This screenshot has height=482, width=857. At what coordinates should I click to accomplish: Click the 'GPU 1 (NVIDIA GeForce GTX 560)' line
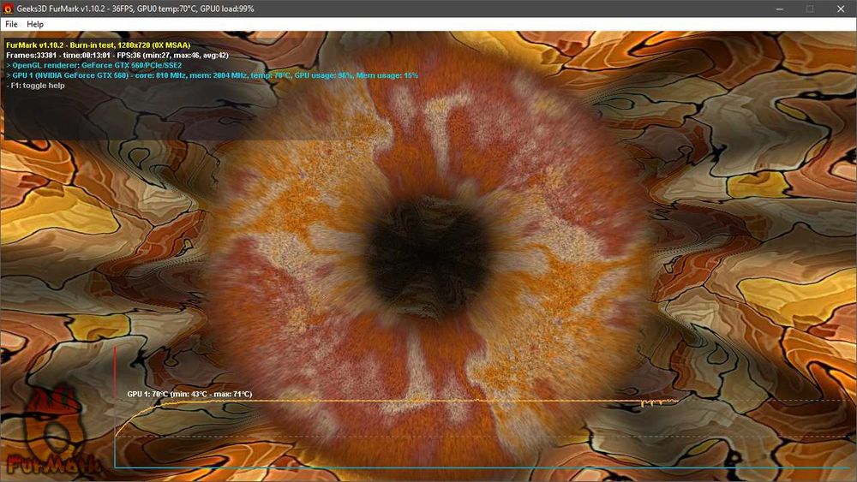point(212,75)
